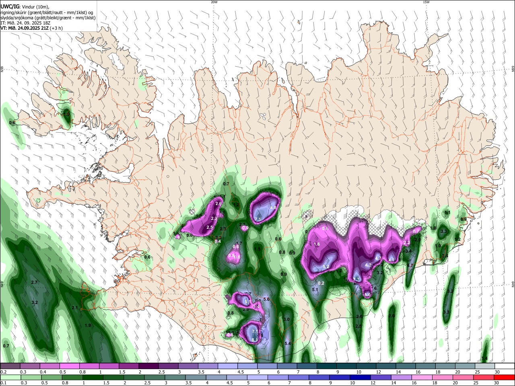The width and height of the screenshot is (515, 386).
Task: Click the '5.6' precipitation value on the map
Action: click(266, 299)
